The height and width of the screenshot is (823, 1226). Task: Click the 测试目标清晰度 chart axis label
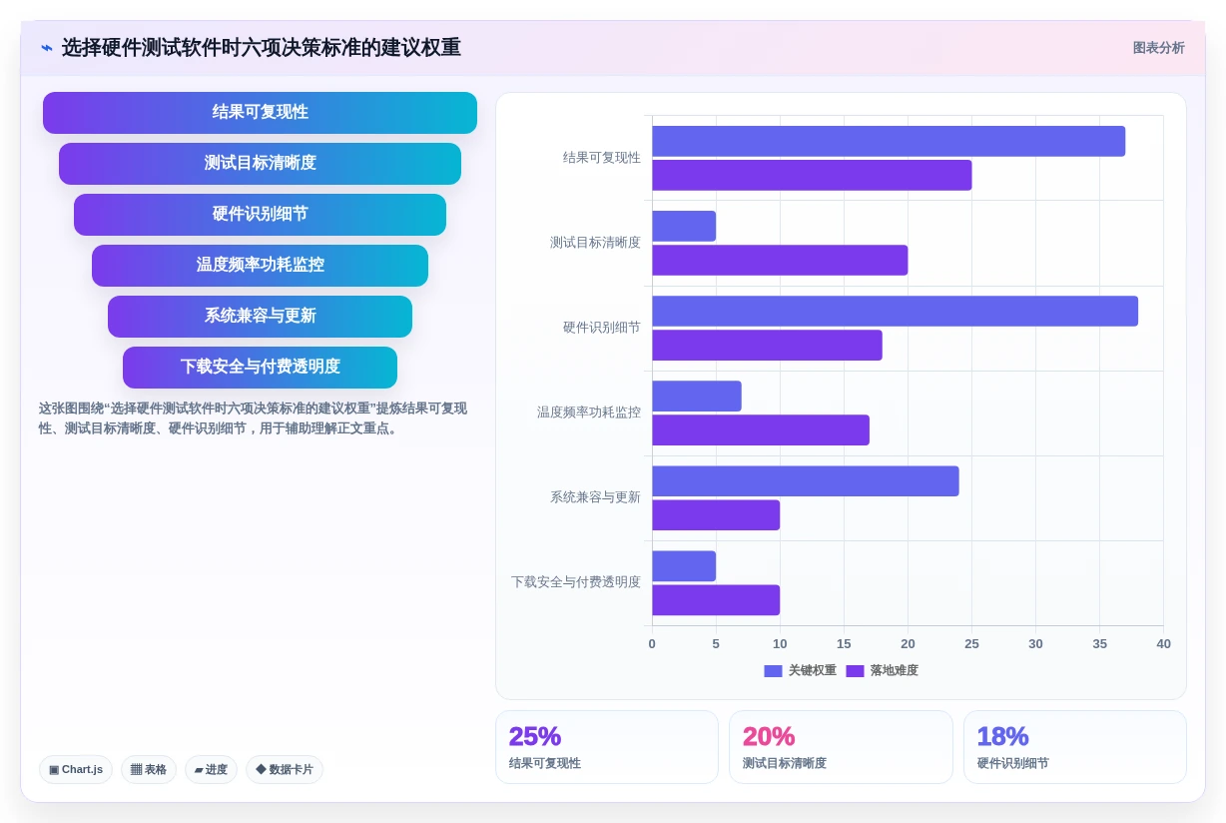click(595, 243)
